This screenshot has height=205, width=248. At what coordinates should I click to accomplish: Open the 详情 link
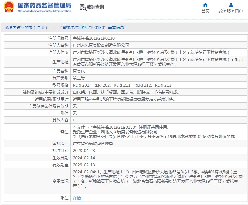coord(77,198)
